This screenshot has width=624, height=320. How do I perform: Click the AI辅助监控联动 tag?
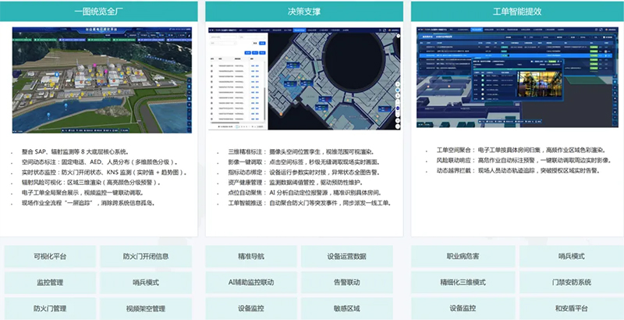click(x=251, y=283)
